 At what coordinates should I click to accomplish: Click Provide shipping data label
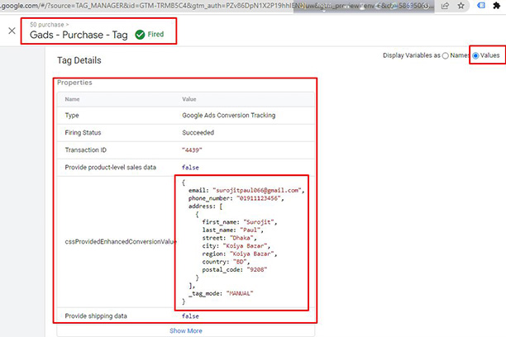96,316
